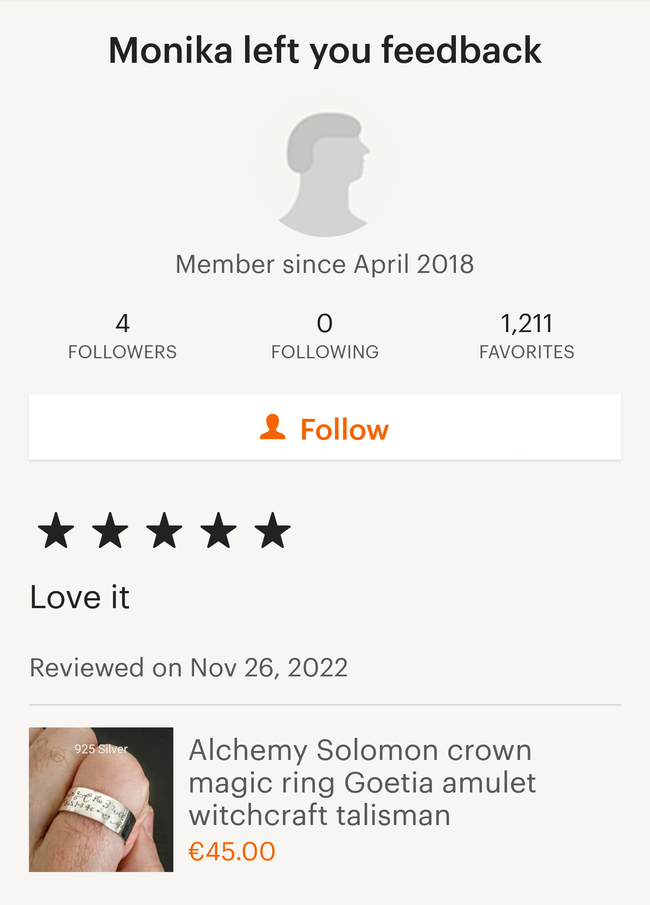The height and width of the screenshot is (905, 650).
Task: Click the FOLLOWERS label
Action: click(122, 352)
